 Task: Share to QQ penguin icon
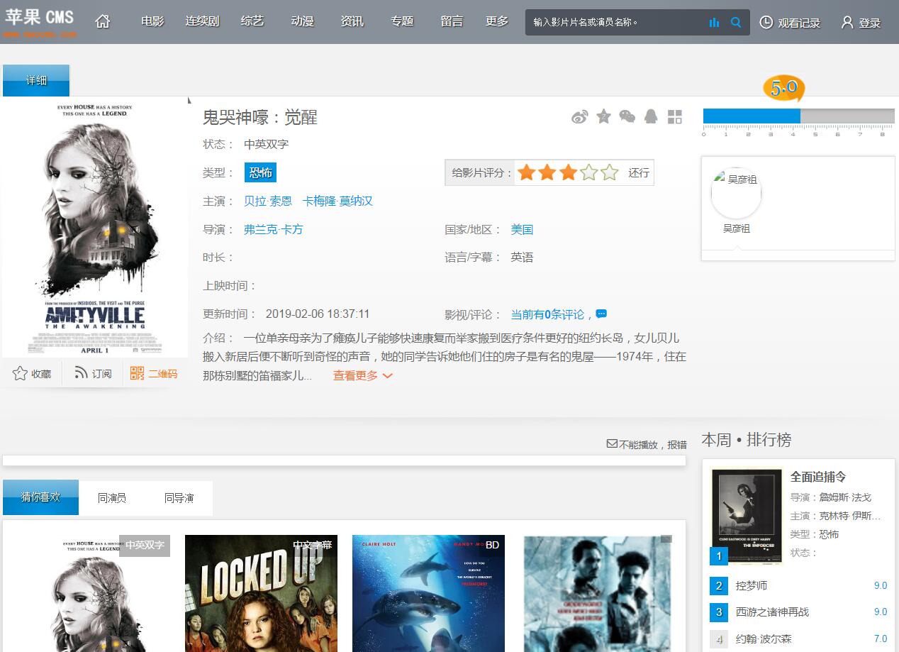click(x=651, y=116)
